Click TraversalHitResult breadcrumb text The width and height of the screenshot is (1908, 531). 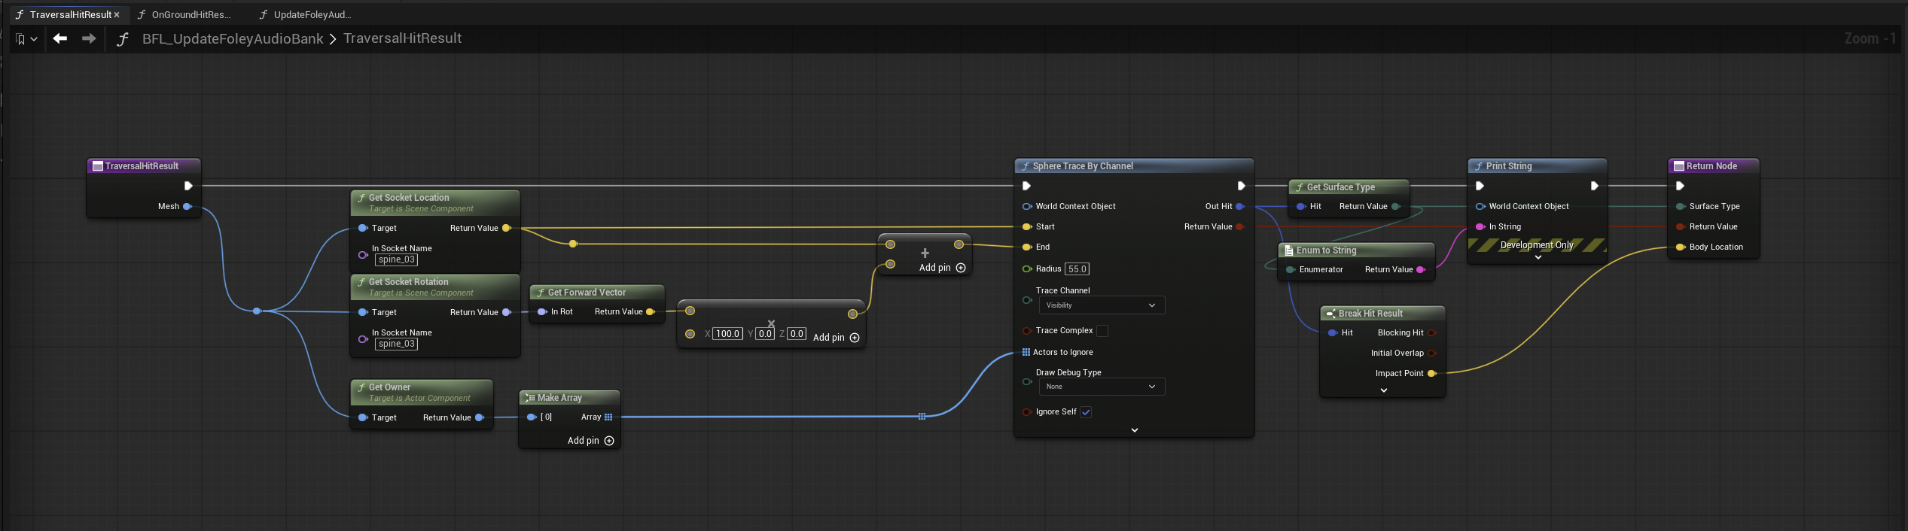402,38
